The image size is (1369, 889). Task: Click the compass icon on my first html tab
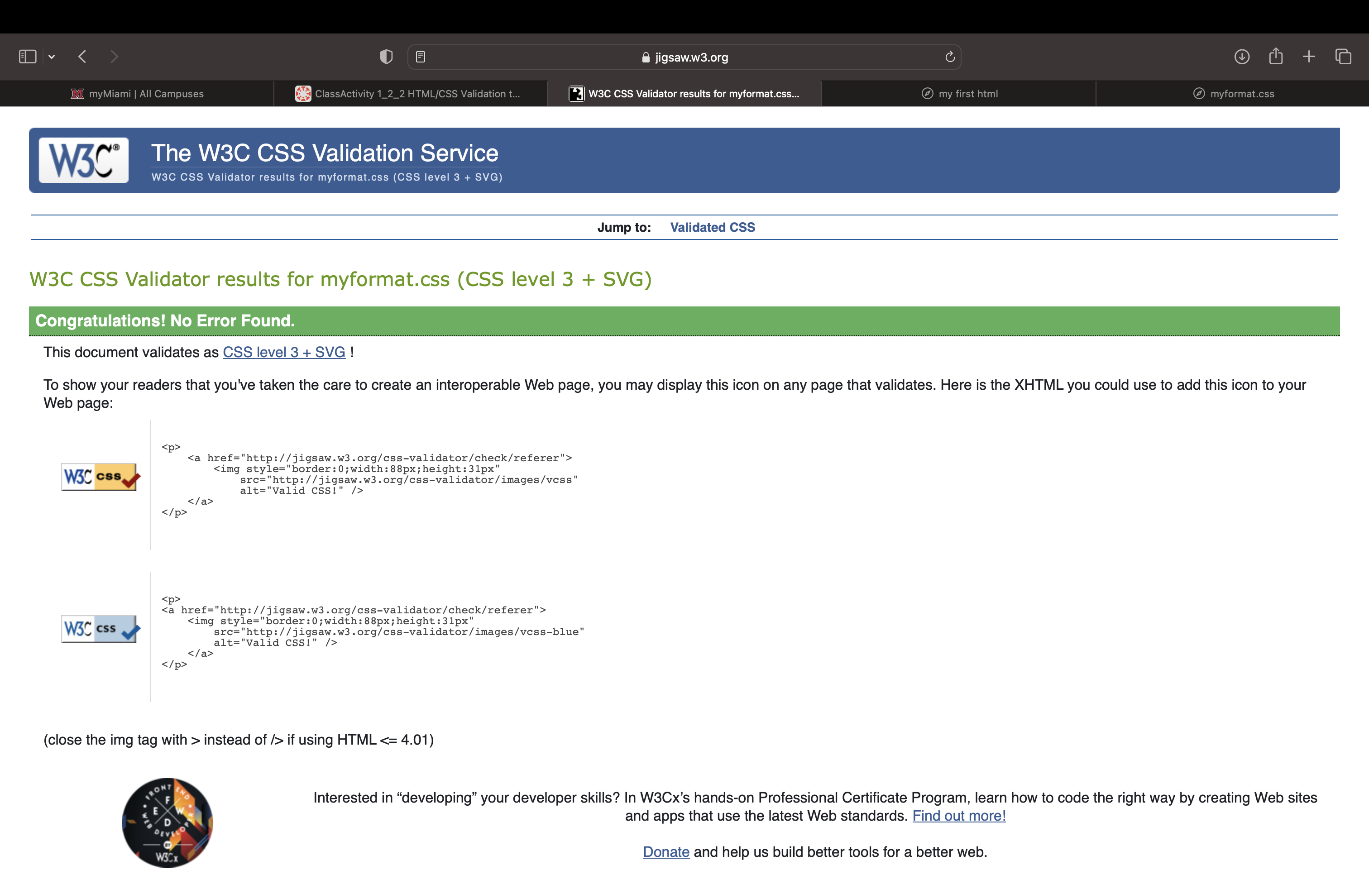(927, 94)
